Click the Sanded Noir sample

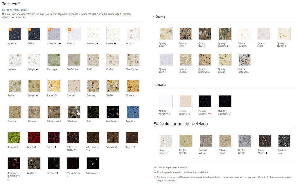coord(284,141)
